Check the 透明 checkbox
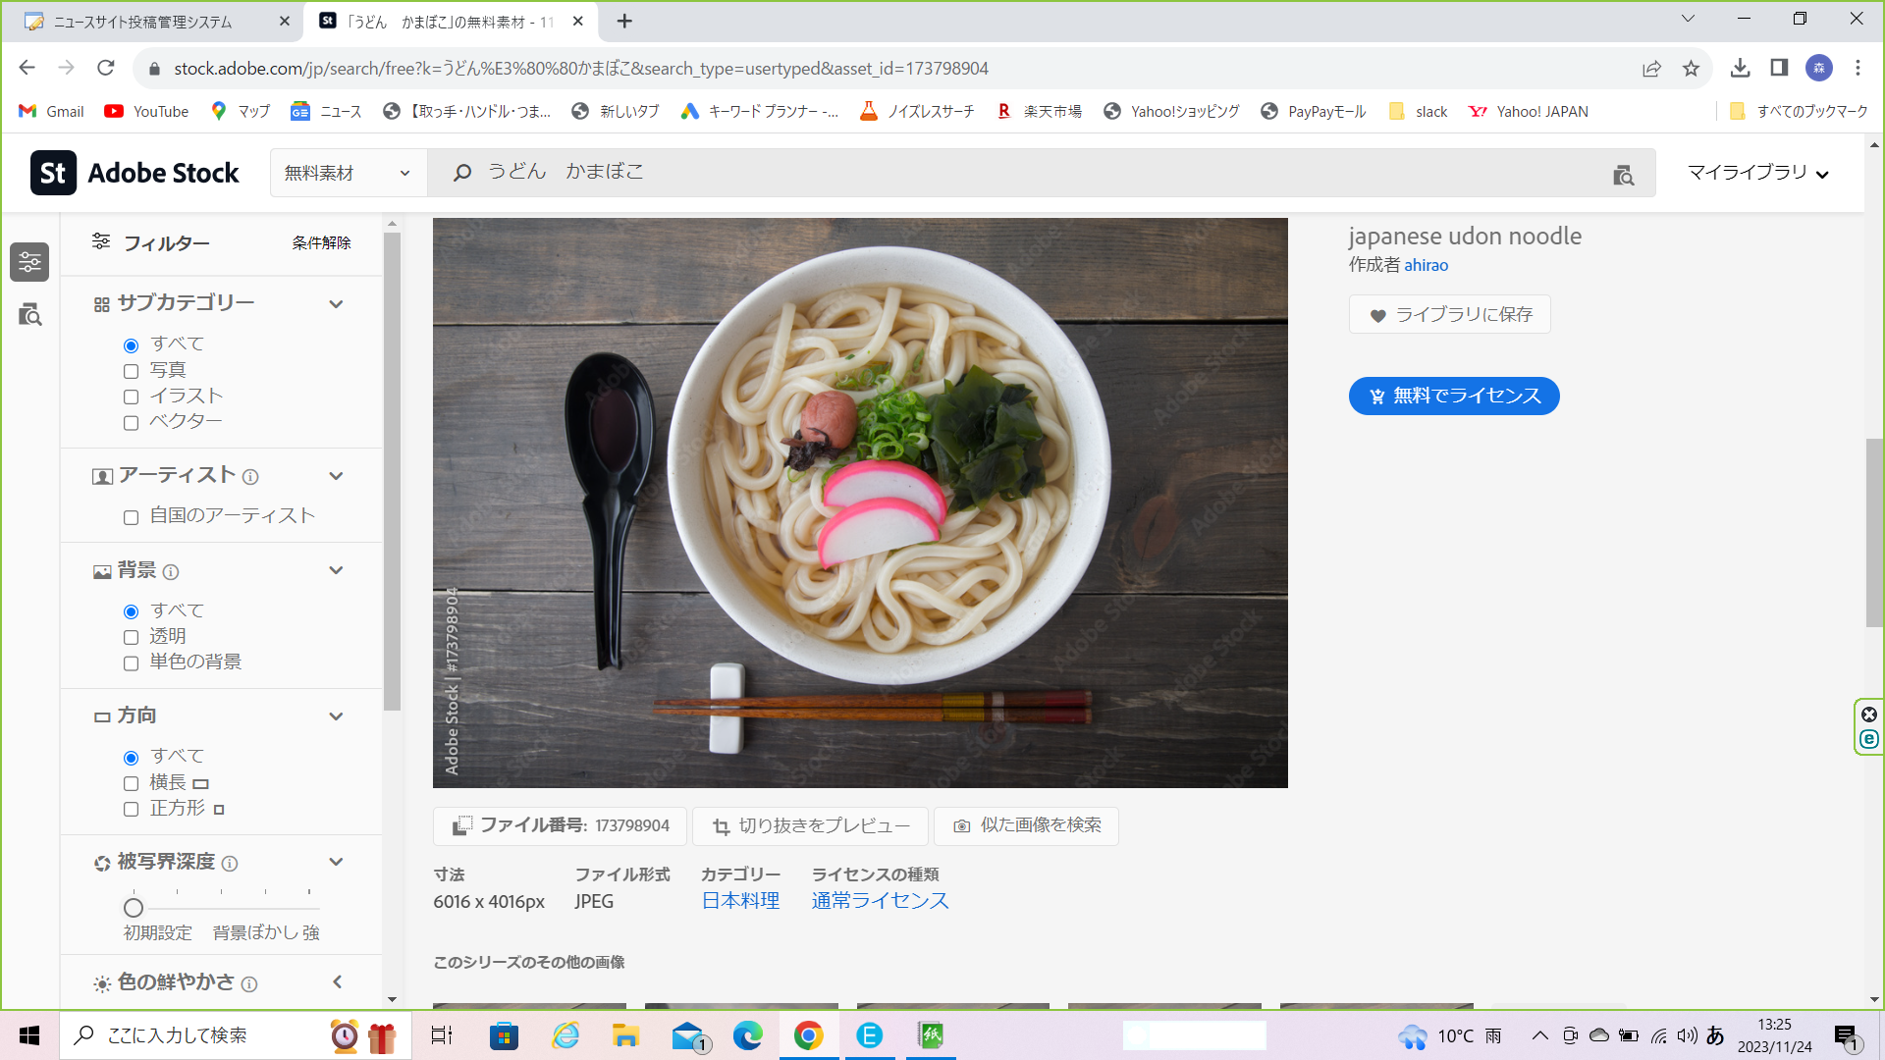The height and width of the screenshot is (1060, 1885). tap(131, 638)
